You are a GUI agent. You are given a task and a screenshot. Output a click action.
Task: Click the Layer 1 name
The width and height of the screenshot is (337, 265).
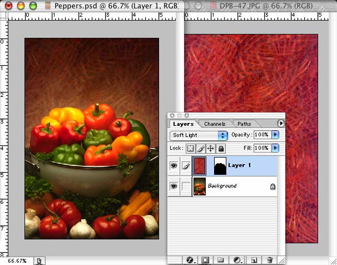click(x=239, y=165)
